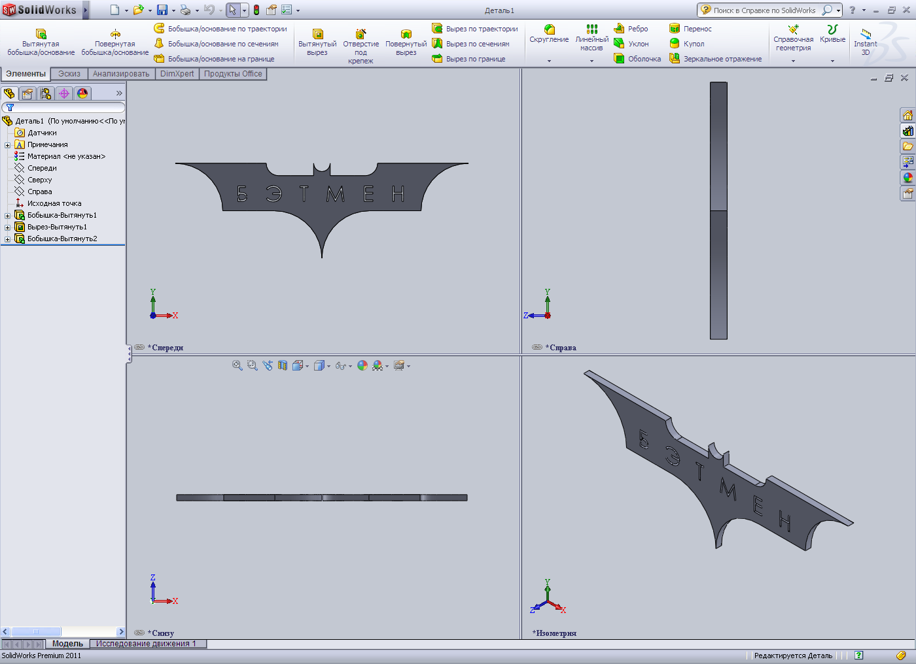Click the feature tree filter field
Viewport: 916px width, 664px height.
point(63,107)
